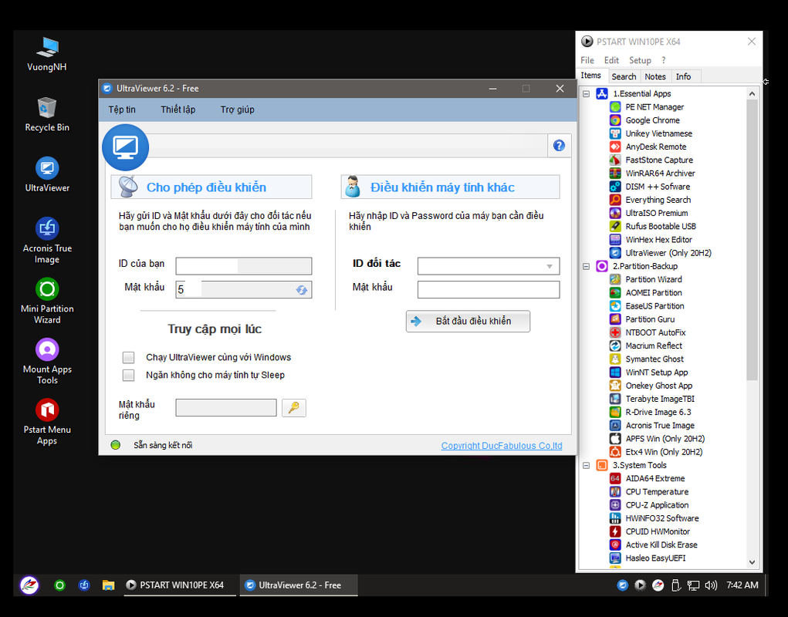The width and height of the screenshot is (788, 617).
Task: Click the UltraViewer help question mark icon
Action: [x=559, y=146]
